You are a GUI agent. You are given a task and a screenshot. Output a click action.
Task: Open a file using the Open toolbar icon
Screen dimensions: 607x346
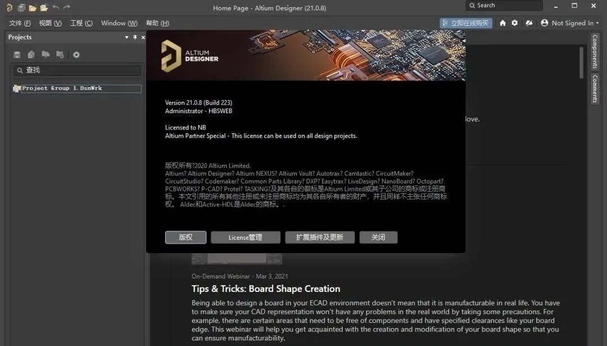pos(32,7)
